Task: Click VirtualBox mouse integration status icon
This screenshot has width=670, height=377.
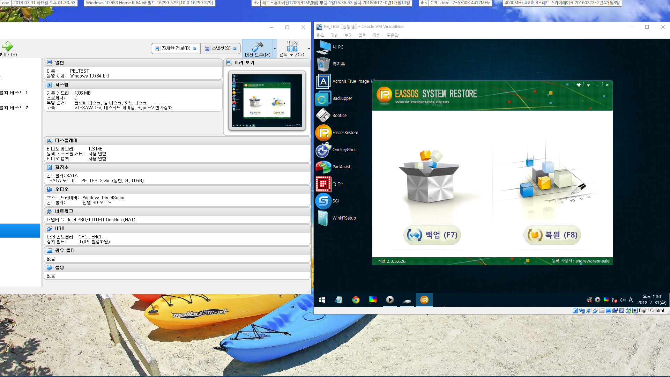Action: [628, 311]
